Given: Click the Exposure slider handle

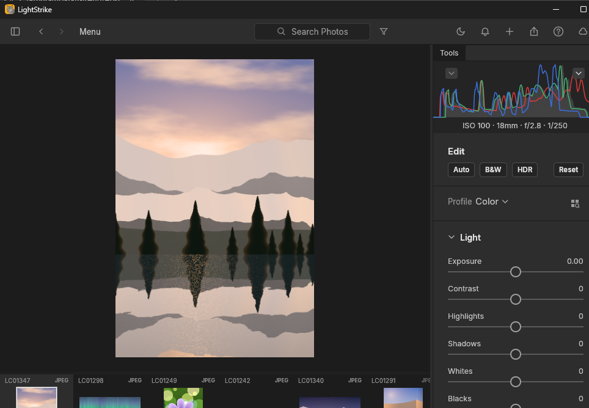Looking at the screenshot, I should click(516, 272).
